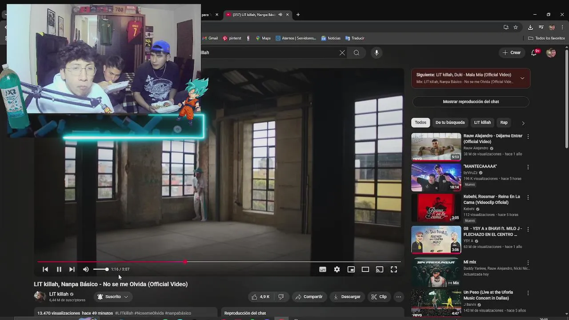Open the Mi mix playlist title
This screenshot has width=569, height=320.
pyautogui.click(x=470, y=262)
